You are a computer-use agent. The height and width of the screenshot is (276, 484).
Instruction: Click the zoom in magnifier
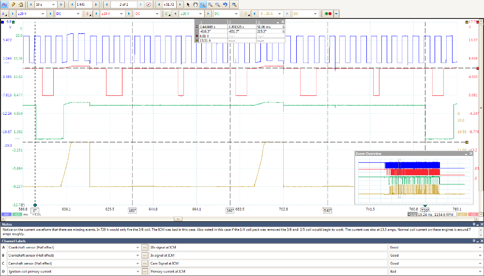tap(211, 4)
